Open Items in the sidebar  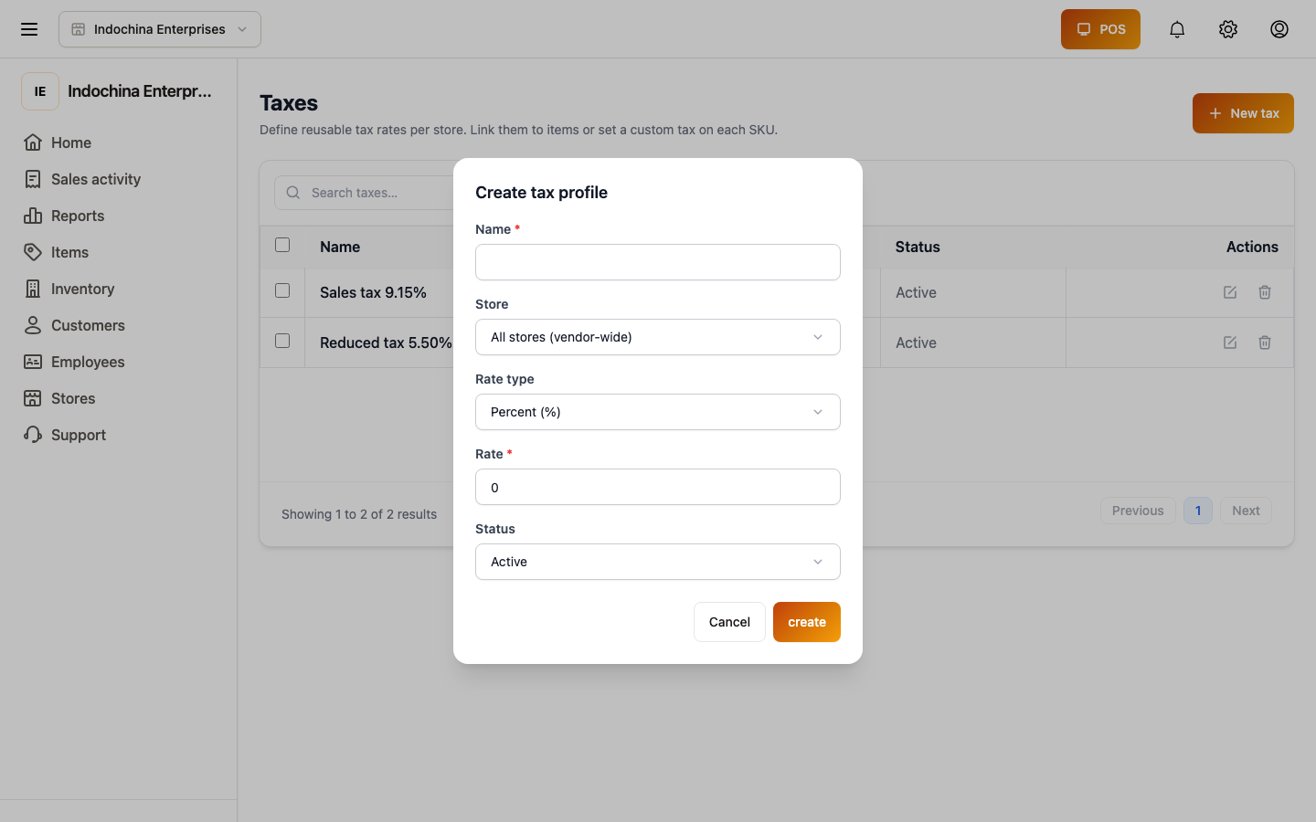pos(56,252)
